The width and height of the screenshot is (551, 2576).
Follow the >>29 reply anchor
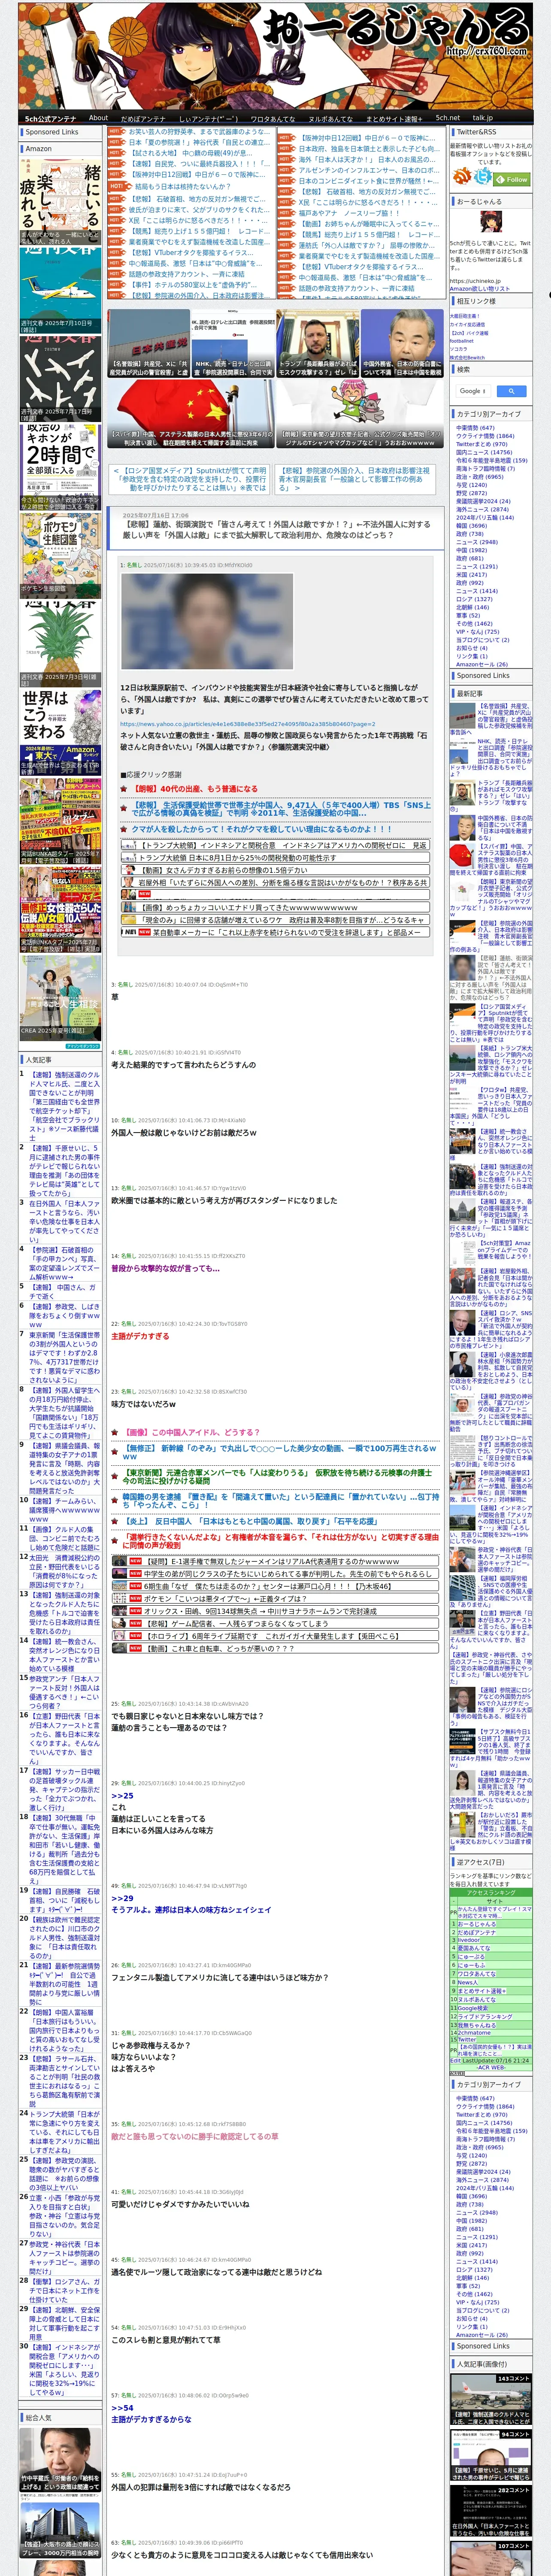click(122, 1898)
